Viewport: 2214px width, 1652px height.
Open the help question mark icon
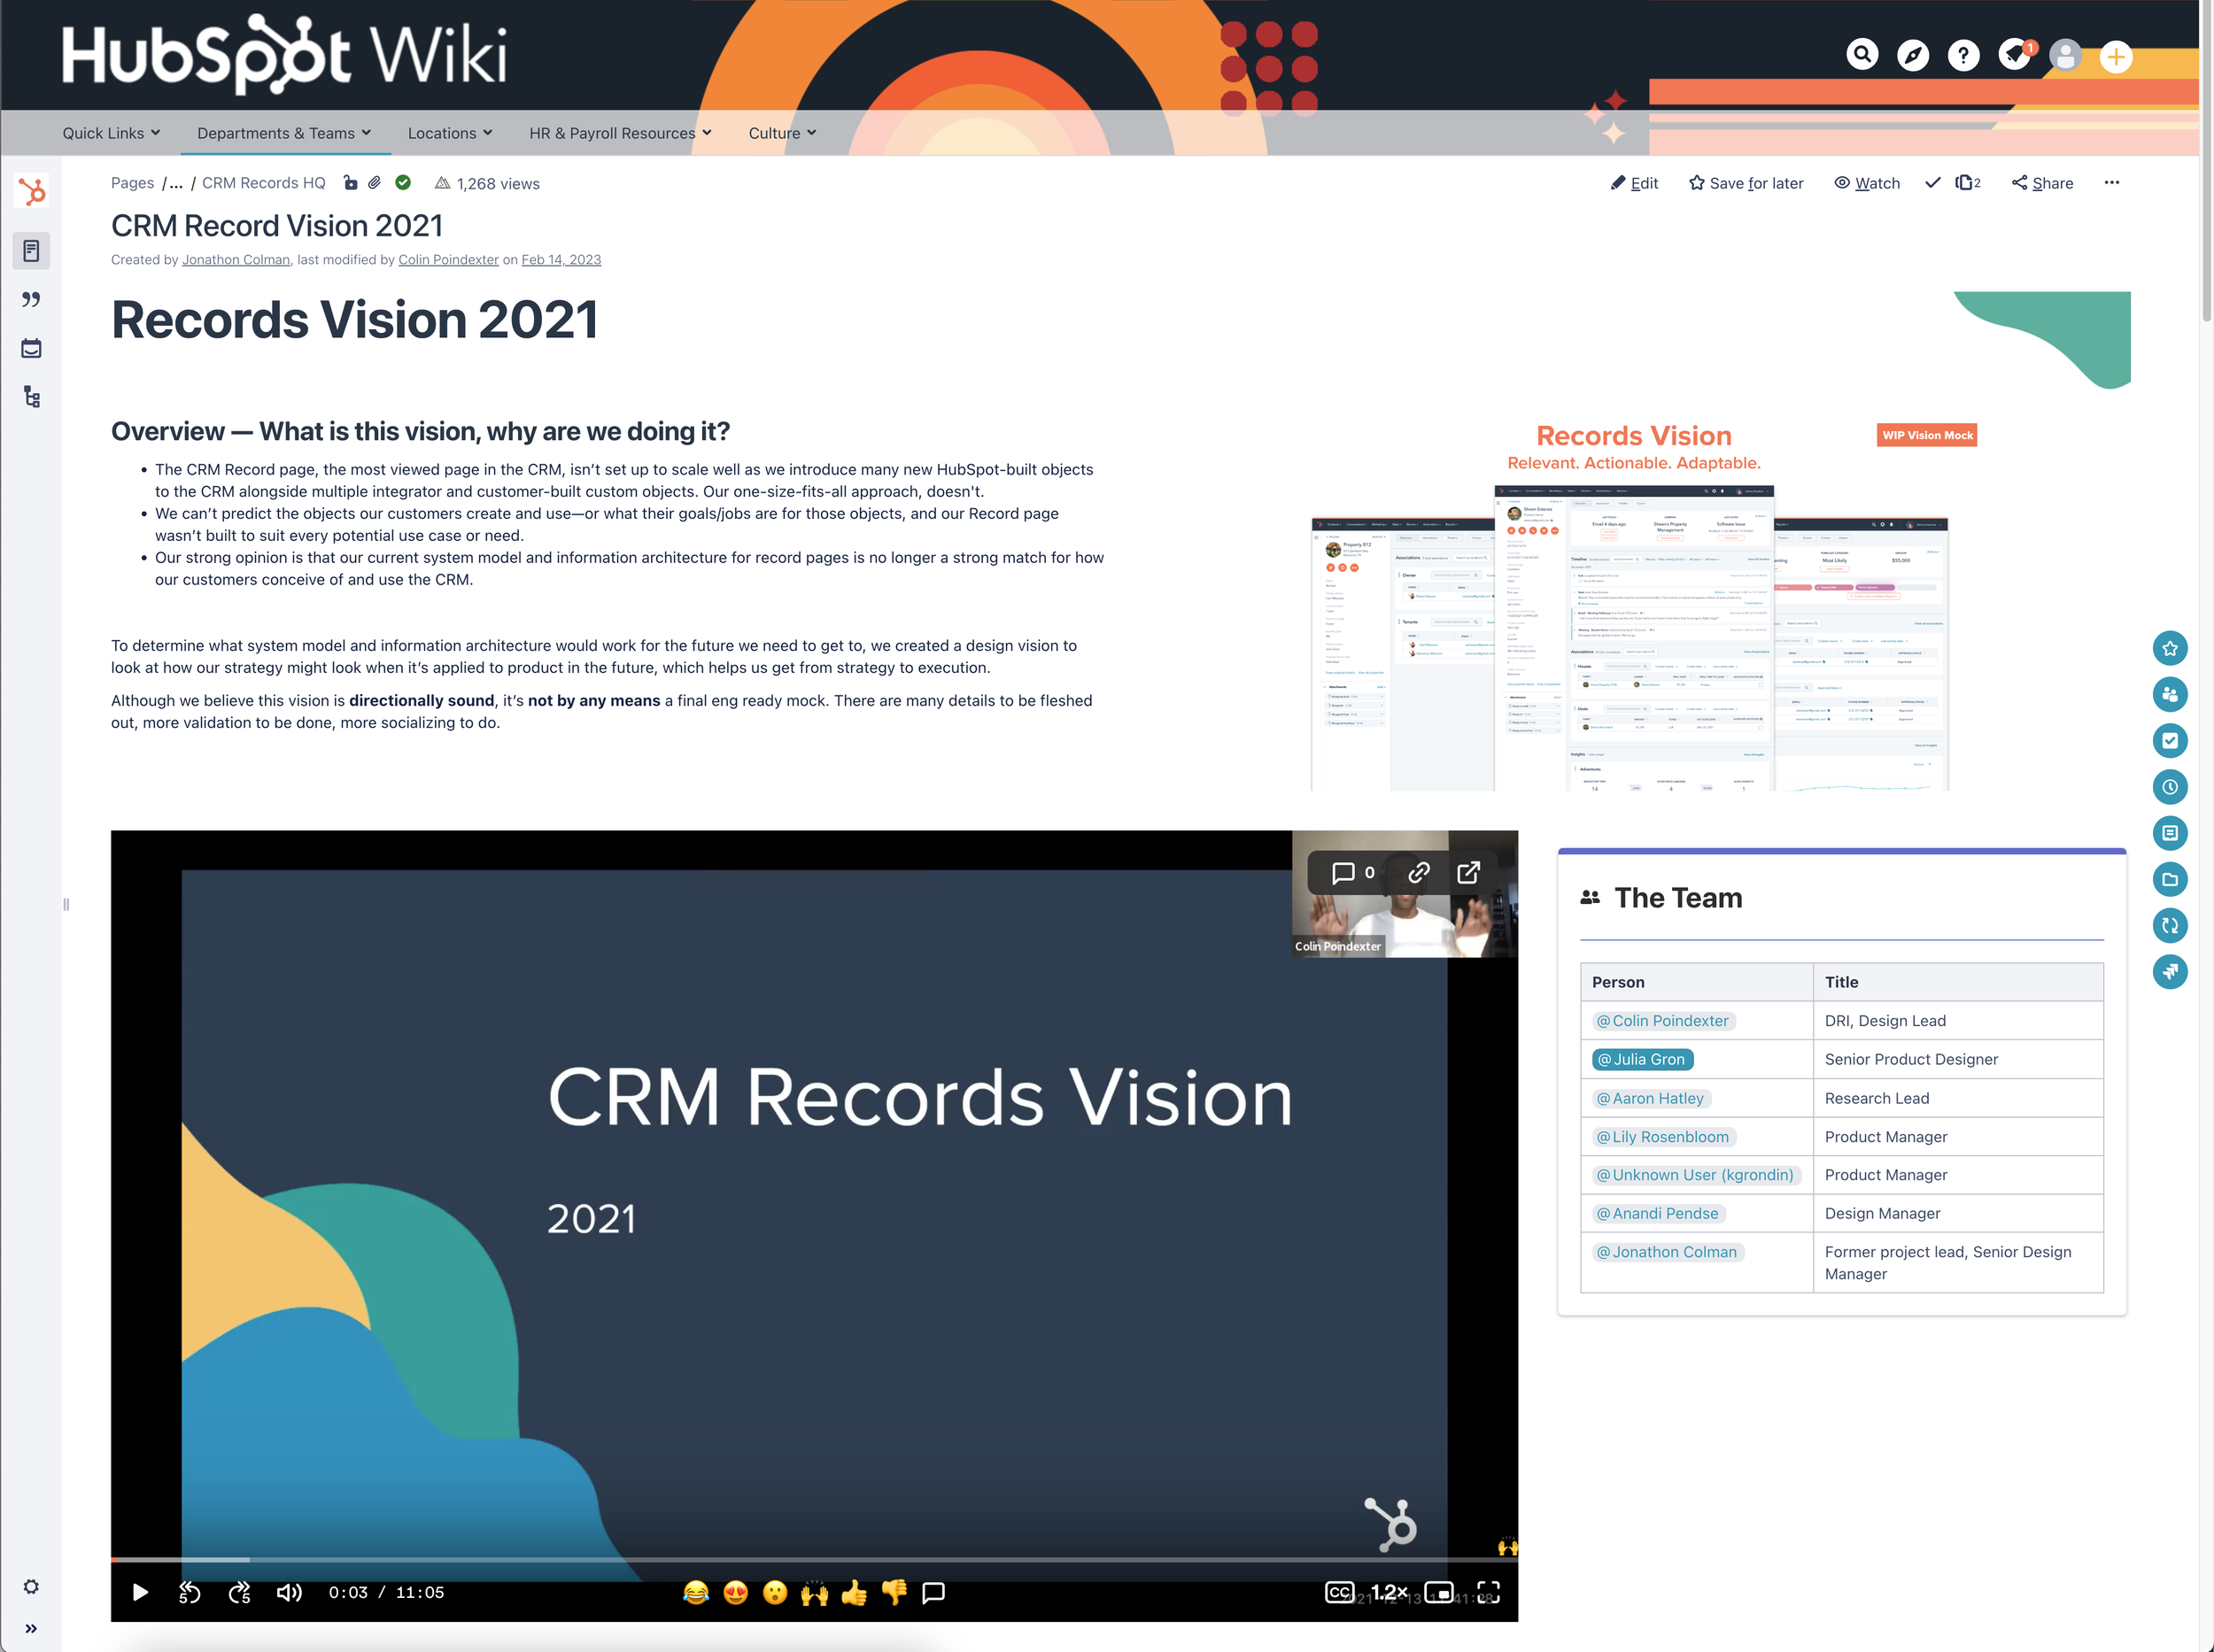(1962, 55)
